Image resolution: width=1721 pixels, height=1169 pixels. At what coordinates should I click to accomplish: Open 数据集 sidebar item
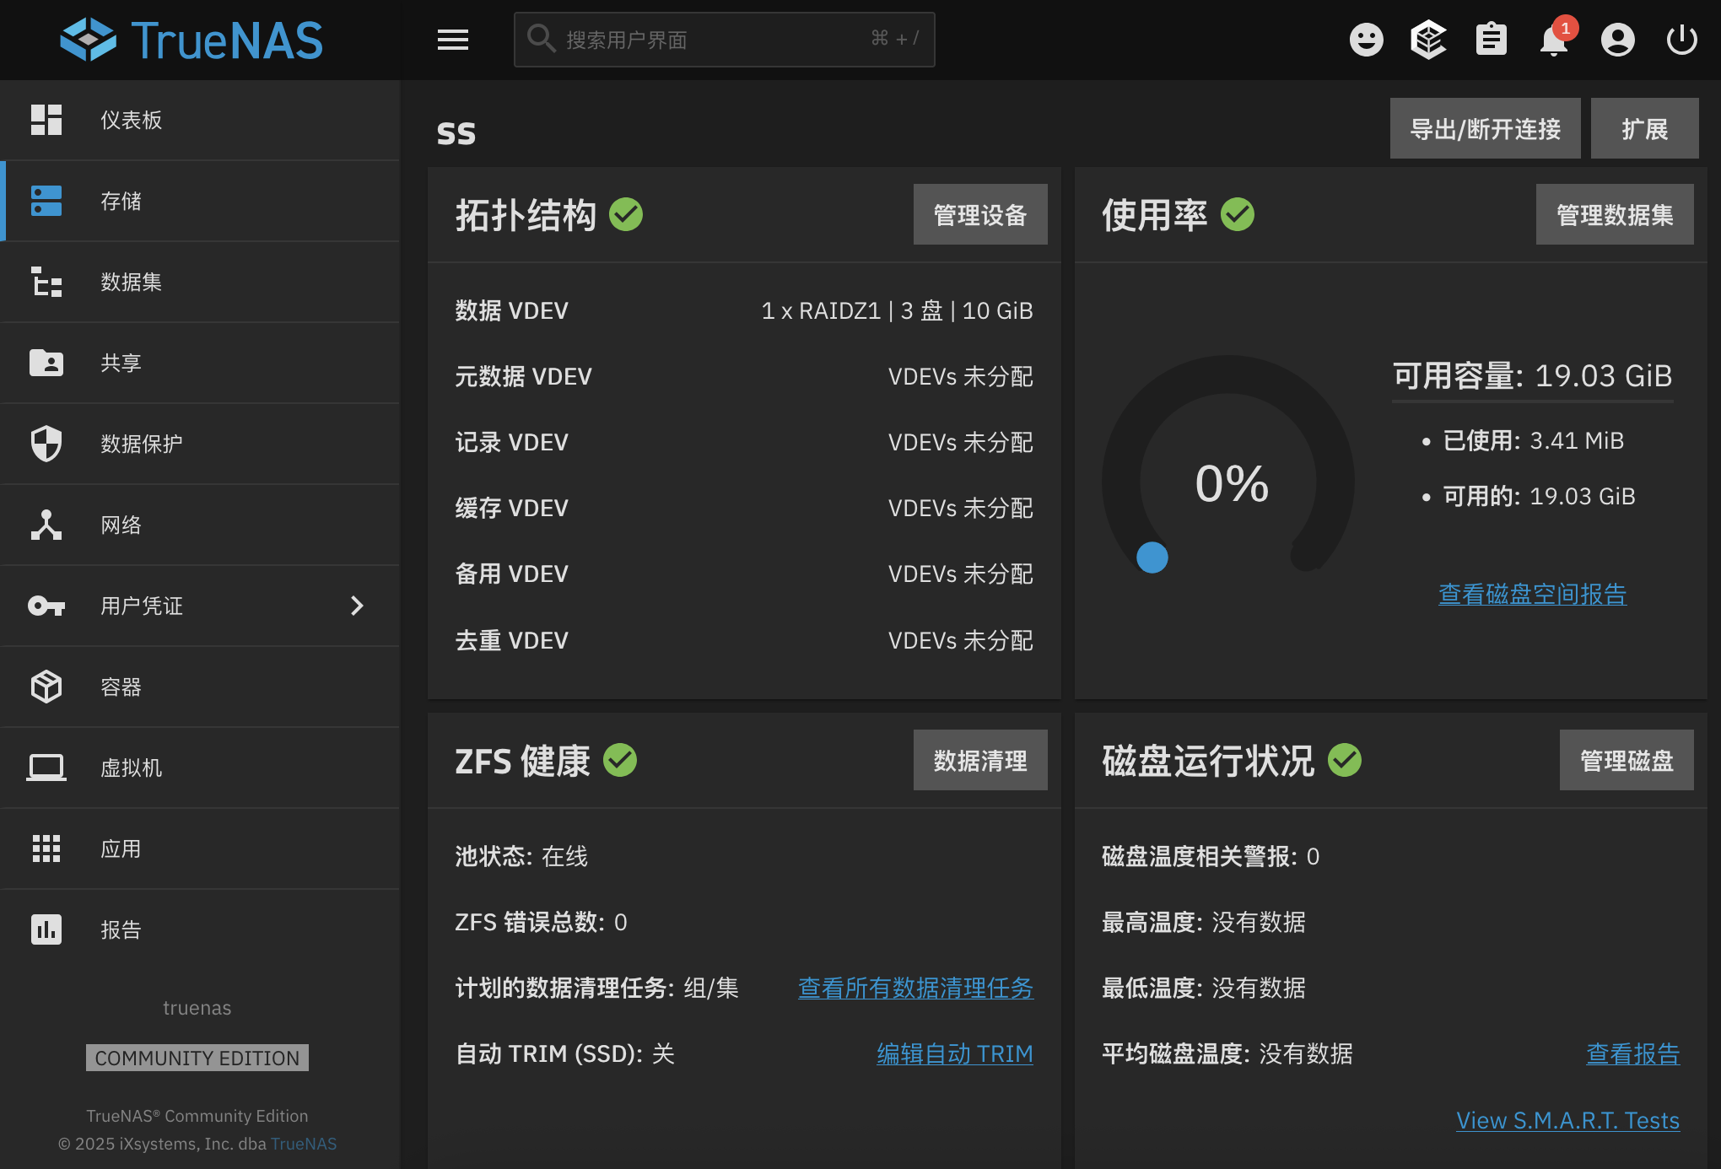click(131, 282)
